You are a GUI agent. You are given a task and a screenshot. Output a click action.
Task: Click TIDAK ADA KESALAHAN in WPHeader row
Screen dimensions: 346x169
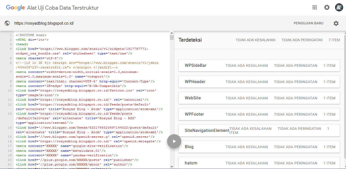point(247,82)
